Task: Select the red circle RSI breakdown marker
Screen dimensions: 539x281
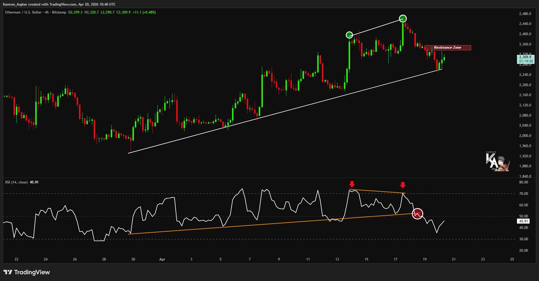Action: tap(418, 214)
